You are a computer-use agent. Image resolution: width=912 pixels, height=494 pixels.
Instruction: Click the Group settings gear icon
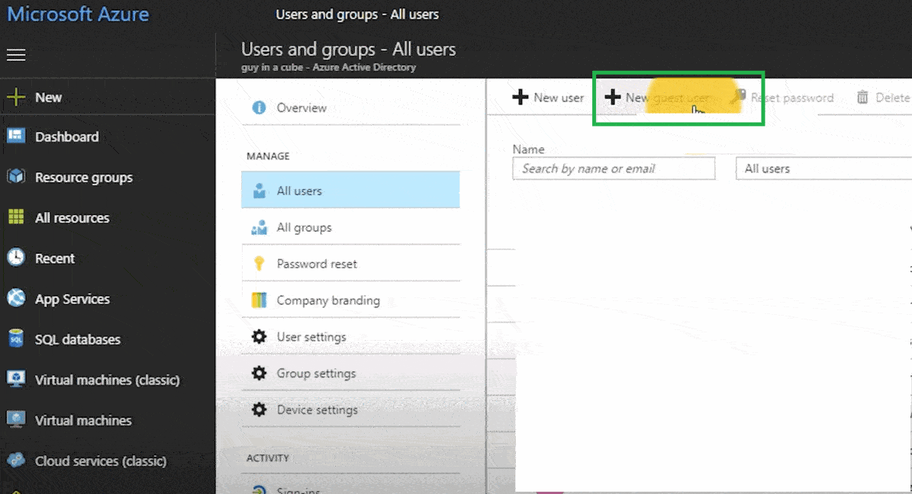(x=259, y=373)
